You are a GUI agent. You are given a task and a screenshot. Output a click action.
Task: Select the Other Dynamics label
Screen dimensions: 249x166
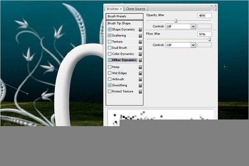pyautogui.click(x=124, y=60)
